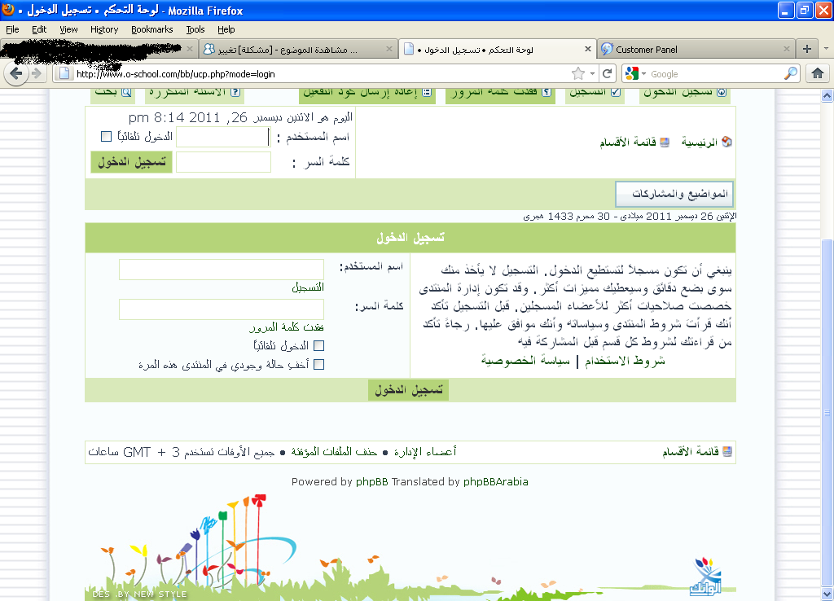Click the main form username input field
This screenshot has height=601, width=834.
click(x=222, y=270)
